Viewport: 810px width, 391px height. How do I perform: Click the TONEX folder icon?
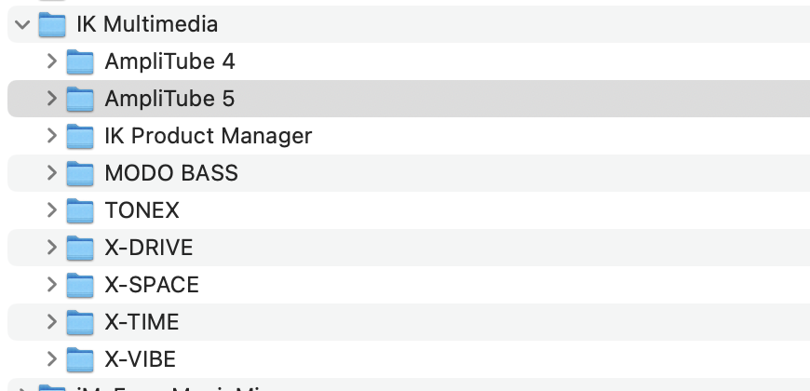pos(81,210)
